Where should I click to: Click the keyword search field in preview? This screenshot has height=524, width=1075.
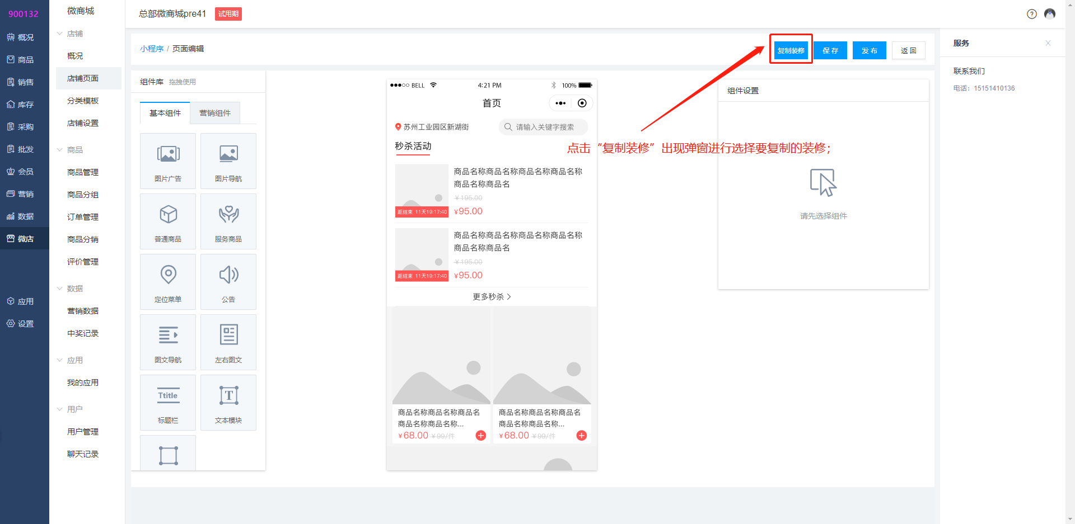(x=544, y=127)
